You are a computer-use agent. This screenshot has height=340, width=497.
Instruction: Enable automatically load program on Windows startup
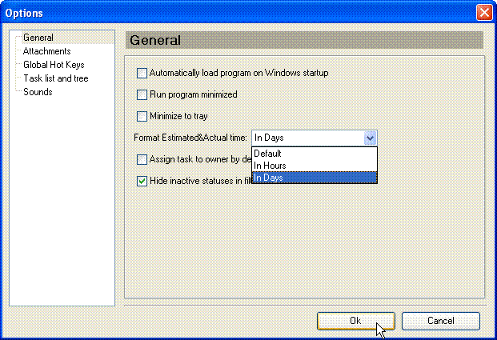(x=142, y=73)
